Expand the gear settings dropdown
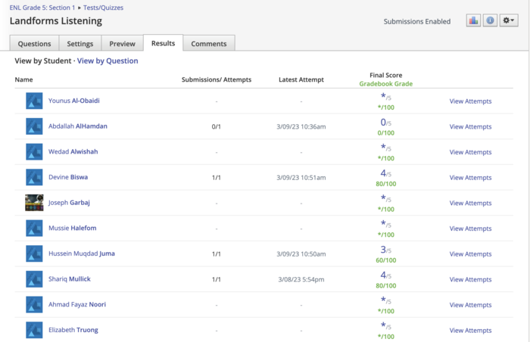 (509, 21)
